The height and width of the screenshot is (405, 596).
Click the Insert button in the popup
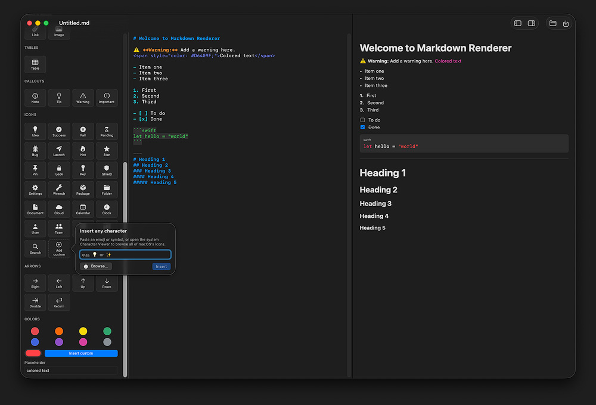tap(161, 266)
